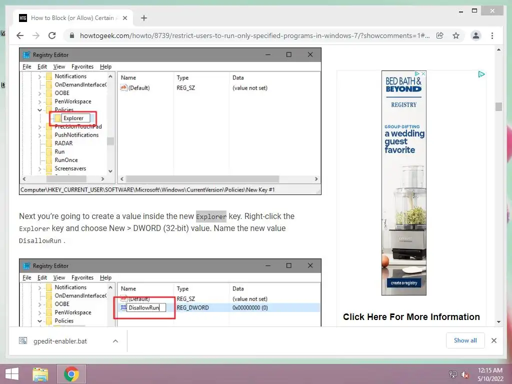Image resolution: width=512 pixels, height=384 pixels.
Task: Close the Bed Bath & Beyond ad
Action: coord(423,74)
